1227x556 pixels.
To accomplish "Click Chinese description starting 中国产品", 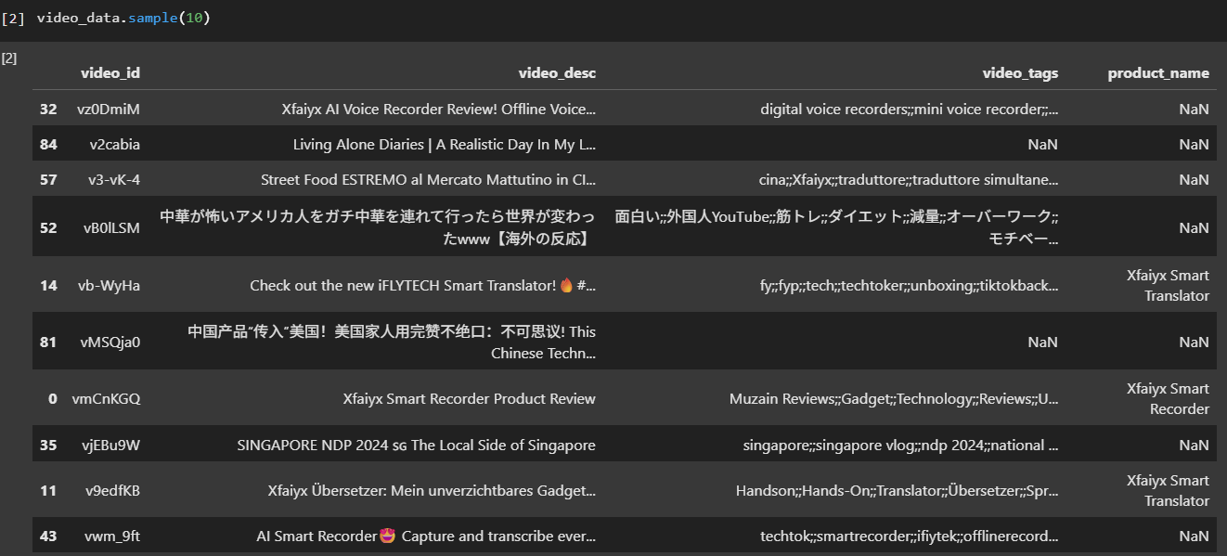I will 392,342.
